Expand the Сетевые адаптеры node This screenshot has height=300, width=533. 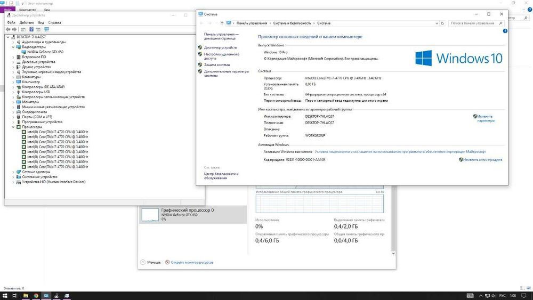pos(13,172)
